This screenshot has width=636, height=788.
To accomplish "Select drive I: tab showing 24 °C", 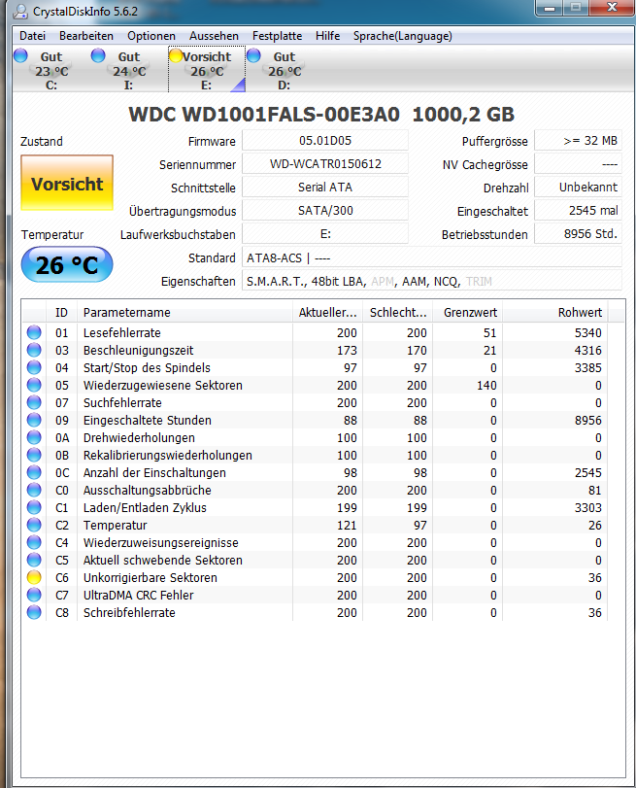I will tap(128, 70).
